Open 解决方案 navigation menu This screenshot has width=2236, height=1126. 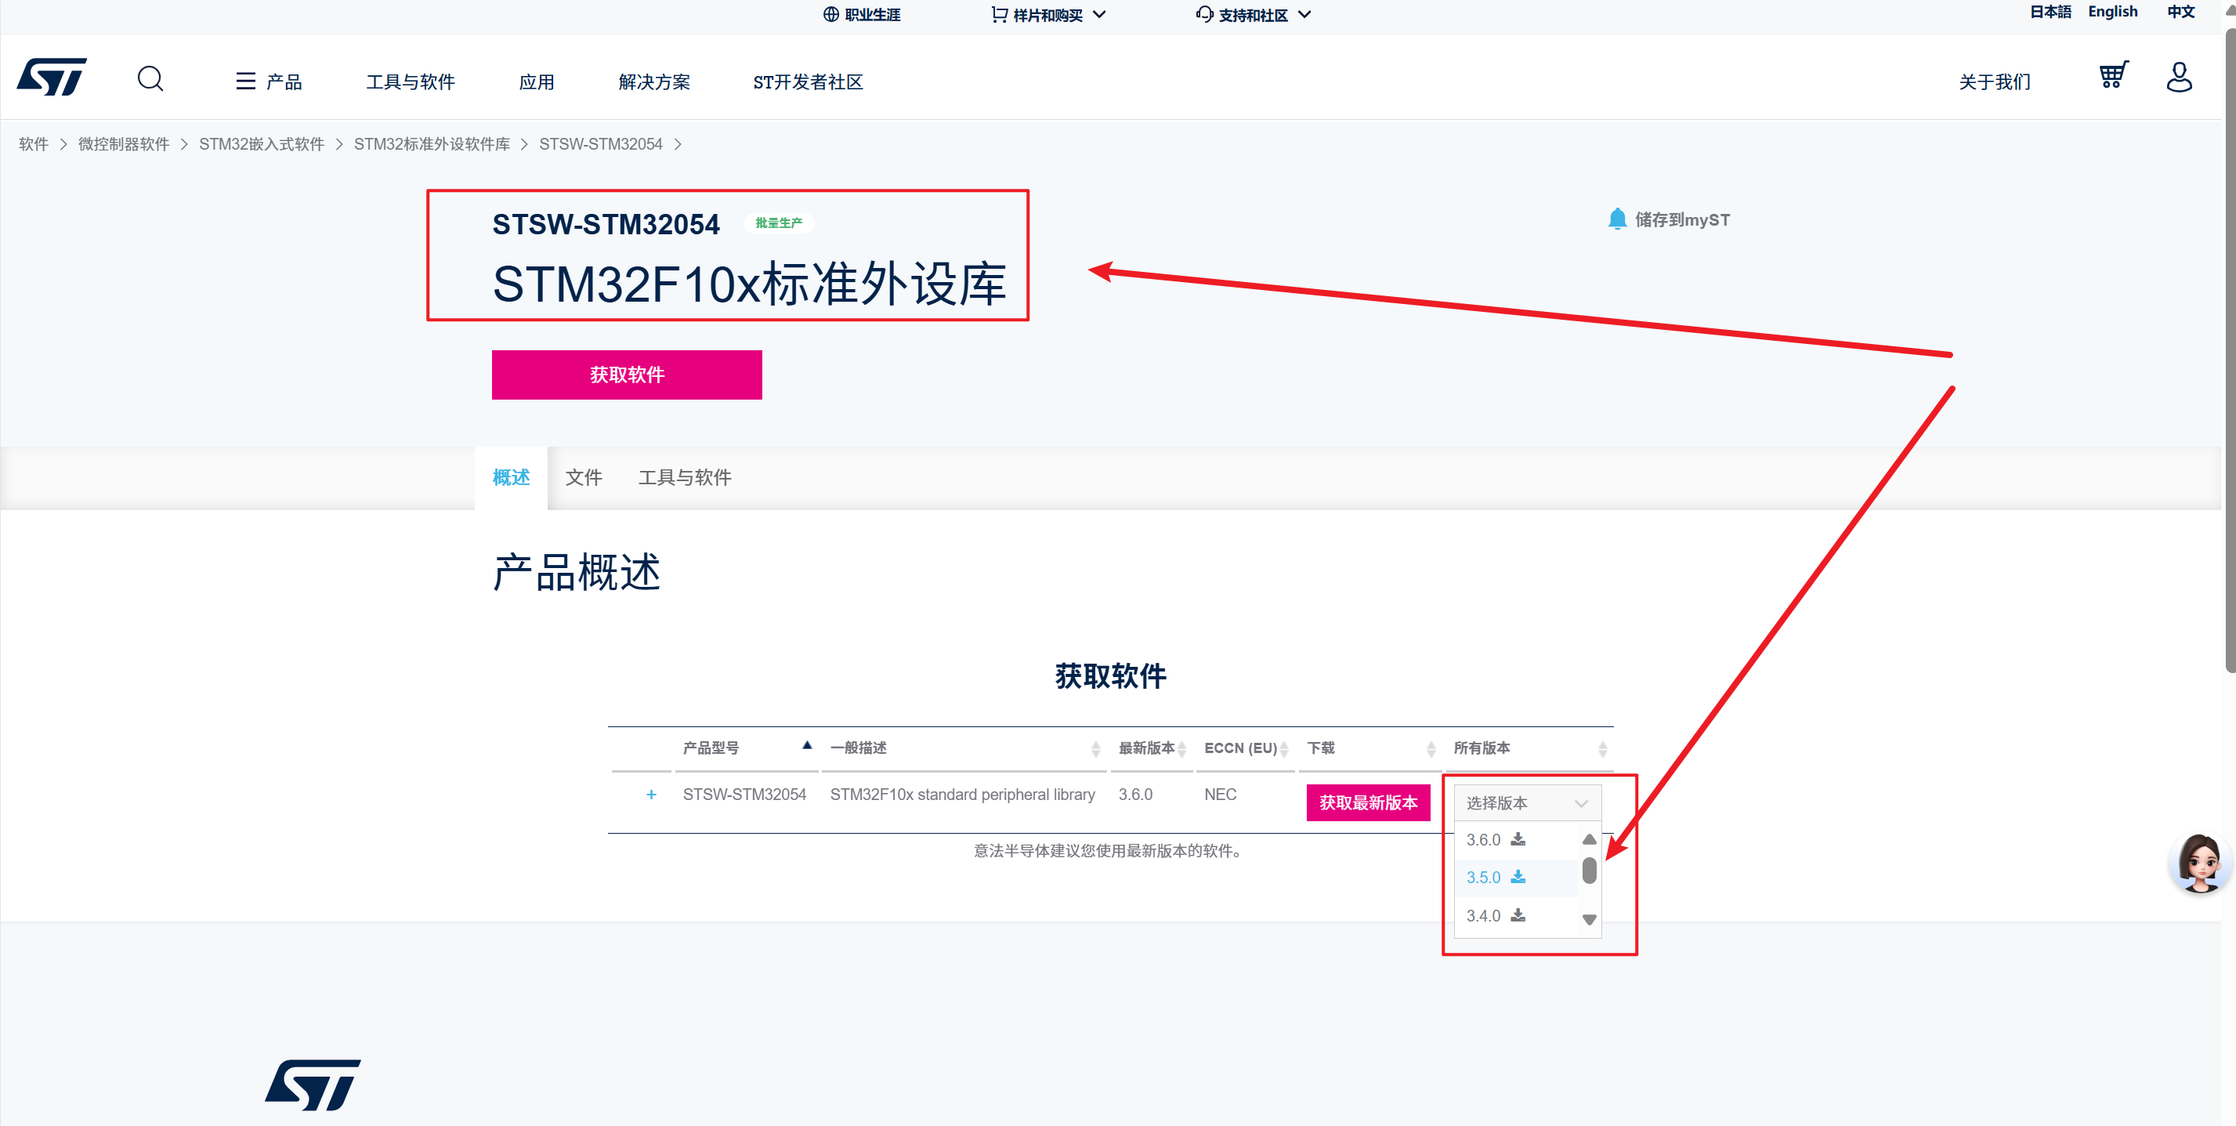click(x=654, y=81)
